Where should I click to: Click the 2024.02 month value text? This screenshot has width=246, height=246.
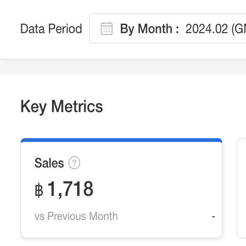tap(207, 28)
